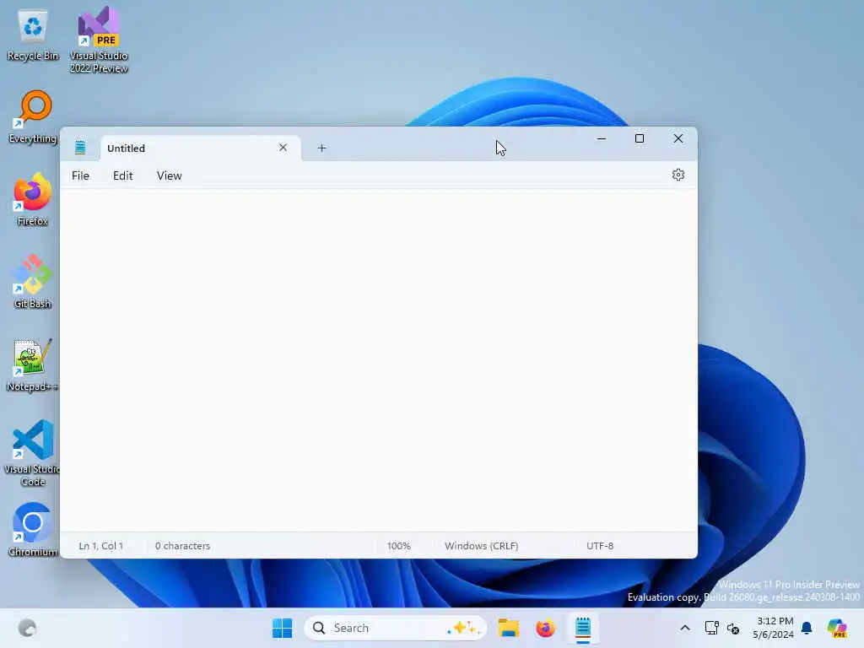Click the 100% zoom level indicator
The width and height of the screenshot is (864, 648).
coord(398,546)
